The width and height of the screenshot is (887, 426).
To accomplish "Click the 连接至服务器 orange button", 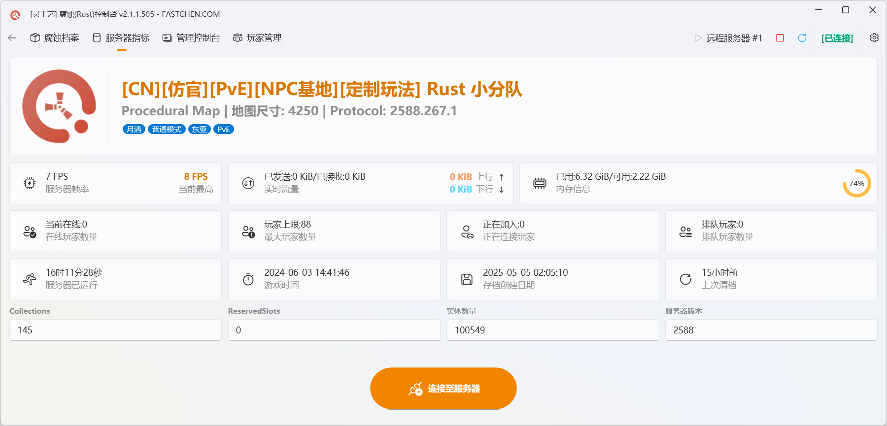I will (x=443, y=389).
